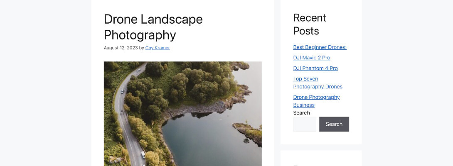Click the August 12, 2023 post date
453x166 pixels.
121,48
